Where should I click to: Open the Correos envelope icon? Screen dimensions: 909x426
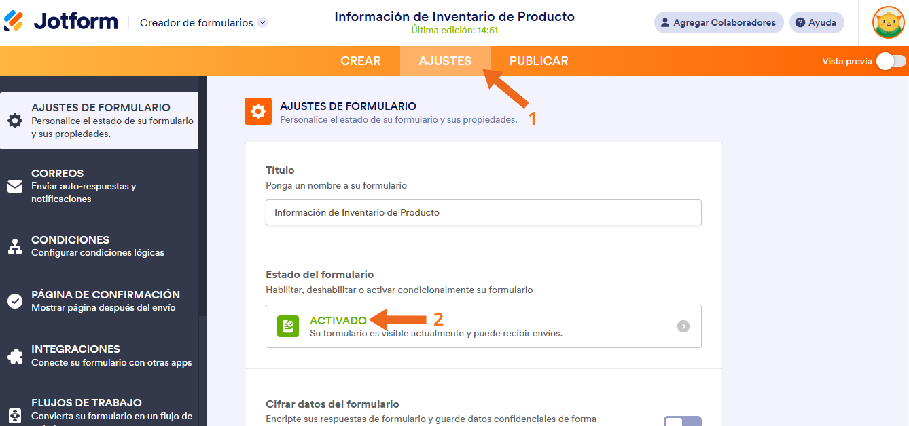tap(15, 185)
